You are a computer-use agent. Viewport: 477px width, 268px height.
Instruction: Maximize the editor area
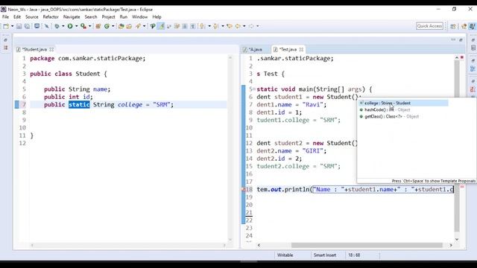[x=461, y=39]
